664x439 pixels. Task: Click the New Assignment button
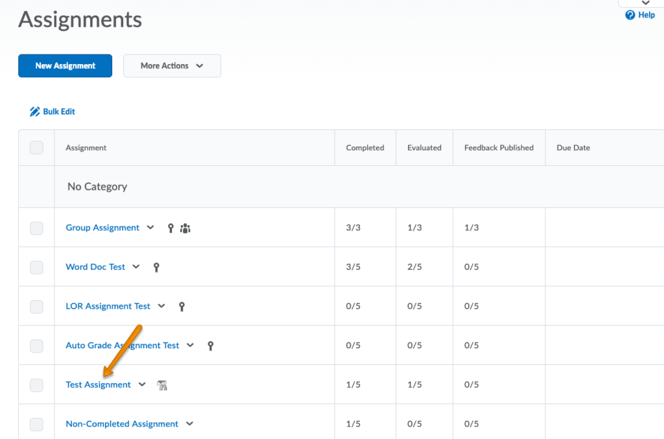pyautogui.click(x=65, y=65)
